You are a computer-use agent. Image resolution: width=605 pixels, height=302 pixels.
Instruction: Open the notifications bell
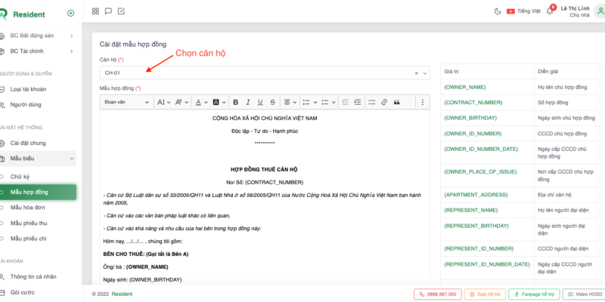click(551, 11)
